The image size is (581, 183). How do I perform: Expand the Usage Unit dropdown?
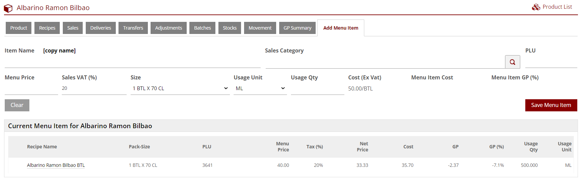click(260, 88)
